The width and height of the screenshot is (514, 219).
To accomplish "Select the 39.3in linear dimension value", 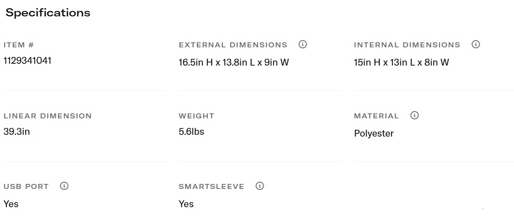I will pyautogui.click(x=16, y=132).
